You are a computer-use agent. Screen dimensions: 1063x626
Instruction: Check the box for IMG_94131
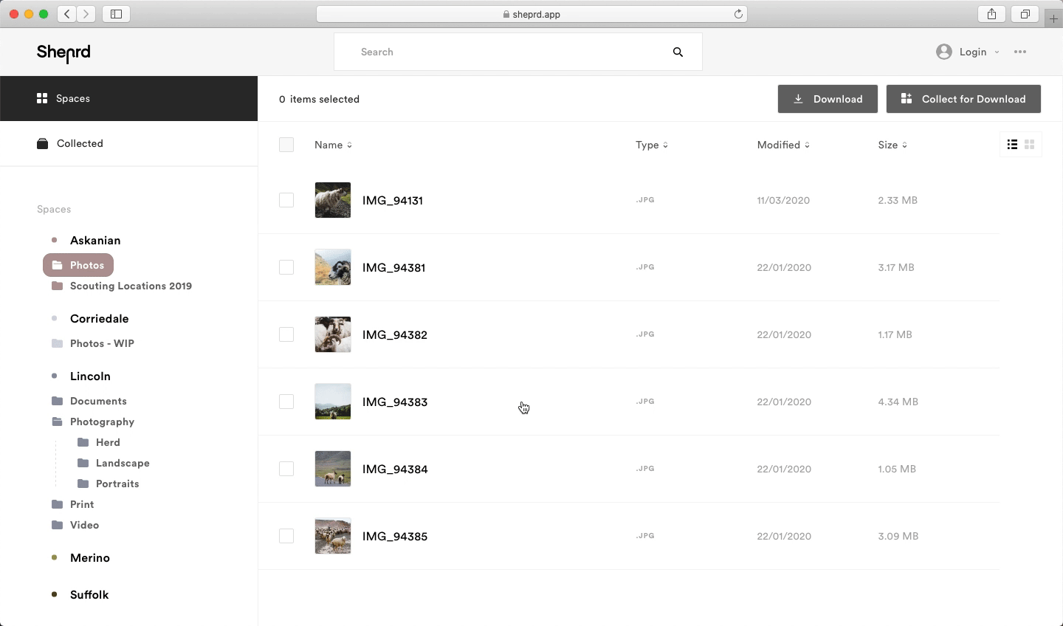tap(286, 200)
